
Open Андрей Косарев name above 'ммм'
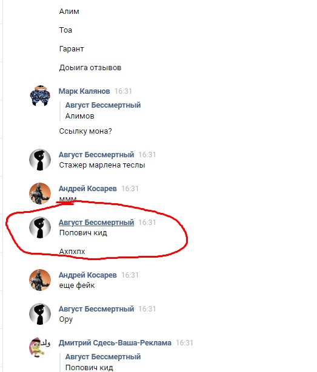88,189
